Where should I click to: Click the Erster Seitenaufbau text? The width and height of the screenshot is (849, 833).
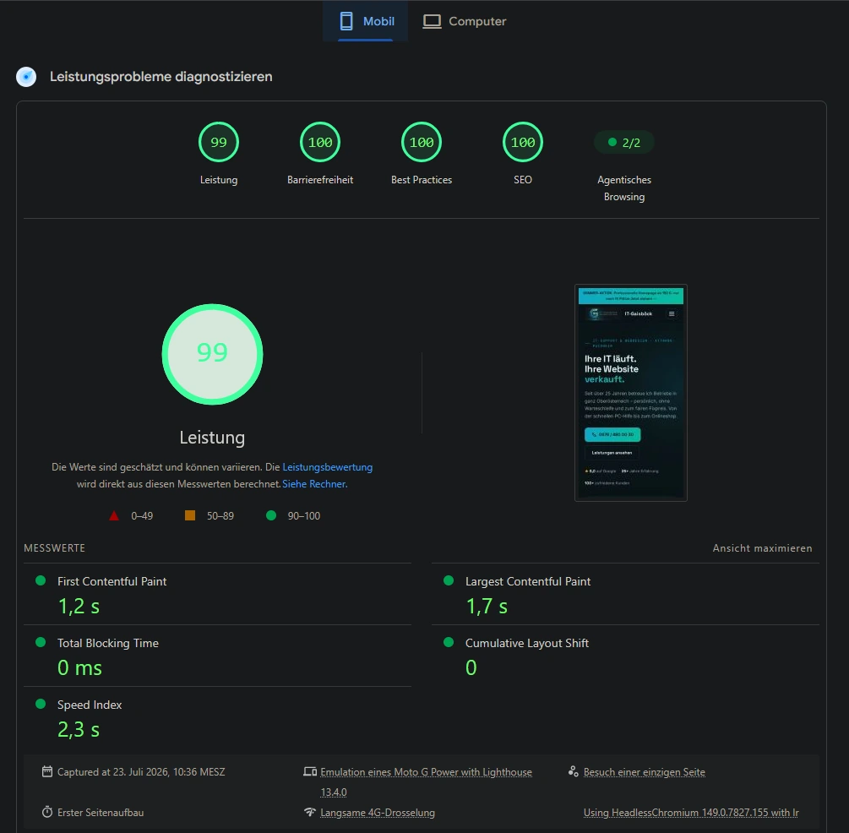click(101, 813)
